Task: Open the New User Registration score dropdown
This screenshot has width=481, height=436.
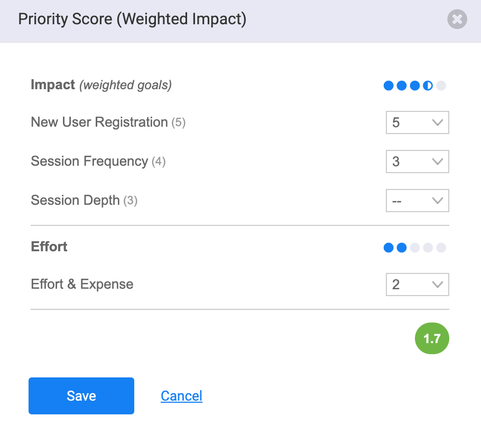Action: pos(417,122)
